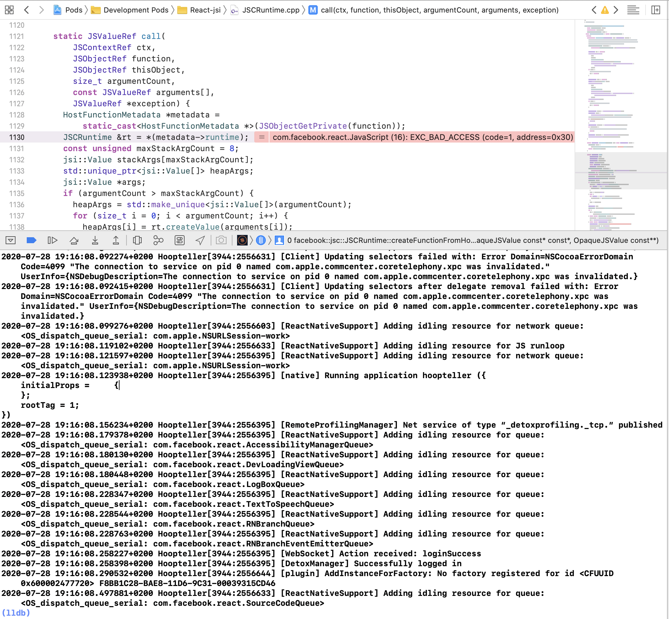Continue program execution in the debugger
The height and width of the screenshot is (619, 669).
pyautogui.click(x=53, y=241)
